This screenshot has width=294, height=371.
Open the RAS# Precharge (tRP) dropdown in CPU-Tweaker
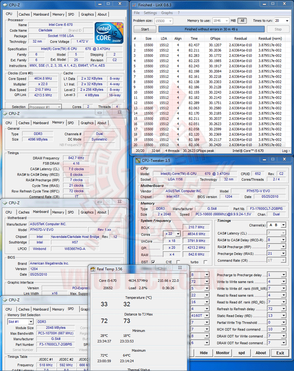(283, 247)
